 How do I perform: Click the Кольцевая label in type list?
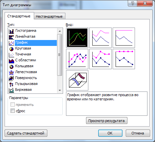tap(24, 66)
